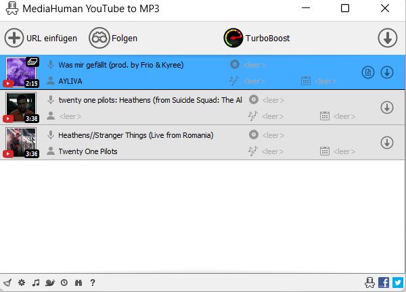
Task: Click genre notes icon in AYLIVA row
Action: (233, 80)
